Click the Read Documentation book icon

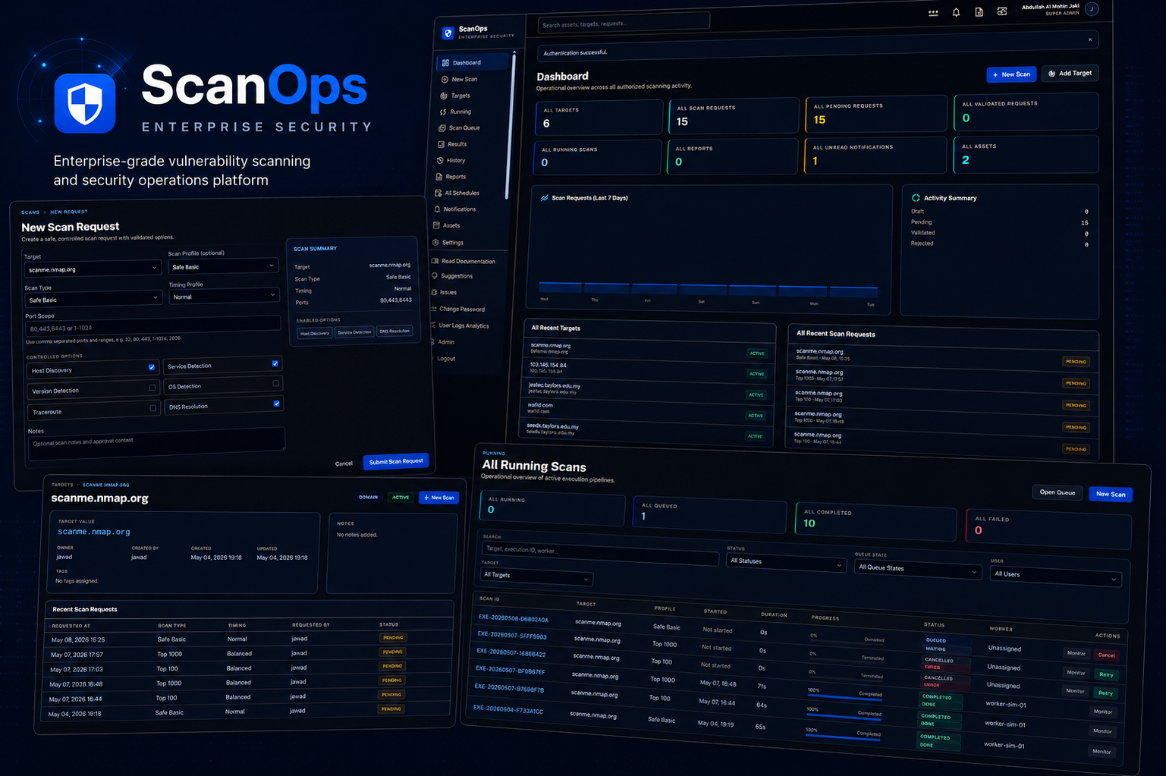435,261
